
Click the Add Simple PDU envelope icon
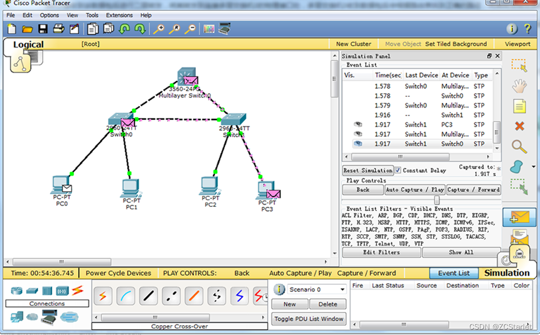point(520,218)
